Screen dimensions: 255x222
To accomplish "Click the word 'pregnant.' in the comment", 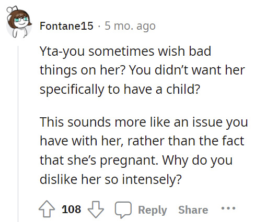I will [129, 160].
